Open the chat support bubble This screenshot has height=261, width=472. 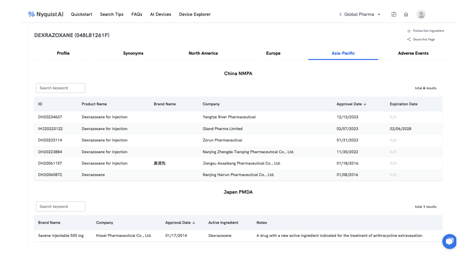449,241
